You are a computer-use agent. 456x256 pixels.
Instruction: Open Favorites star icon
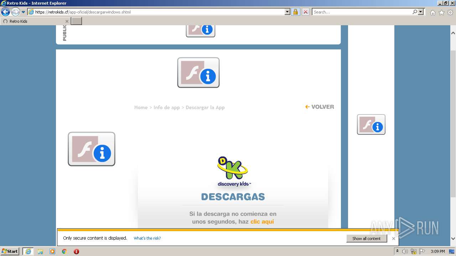[441, 12]
